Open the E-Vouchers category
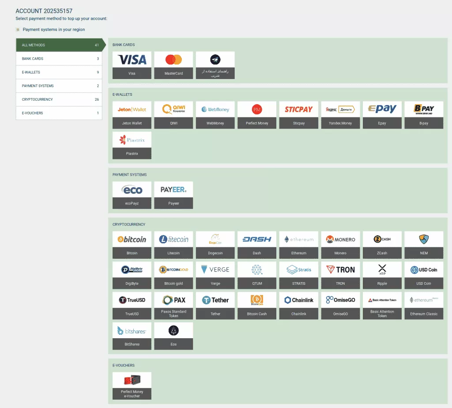Image resolution: width=452 pixels, height=408 pixels. 59,113
